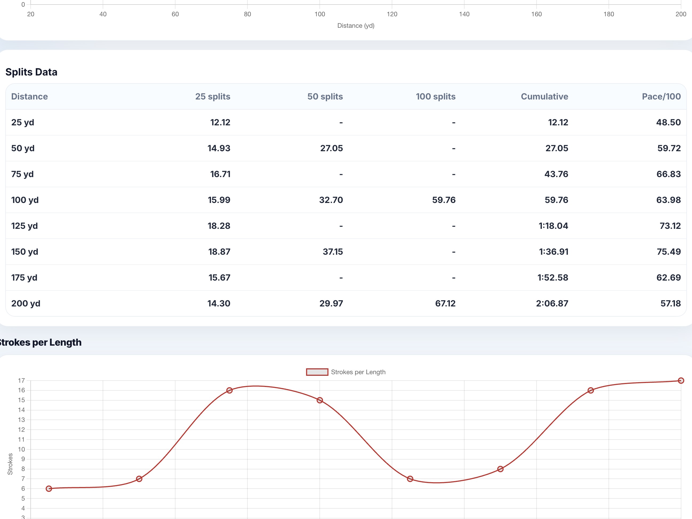
Task: Click the 14.30 split value
Action: [x=219, y=304]
